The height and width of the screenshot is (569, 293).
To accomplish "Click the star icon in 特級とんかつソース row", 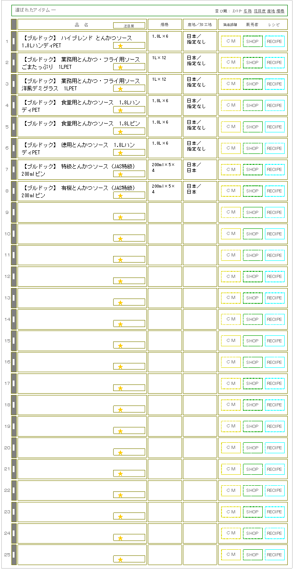I will (x=120, y=174).
